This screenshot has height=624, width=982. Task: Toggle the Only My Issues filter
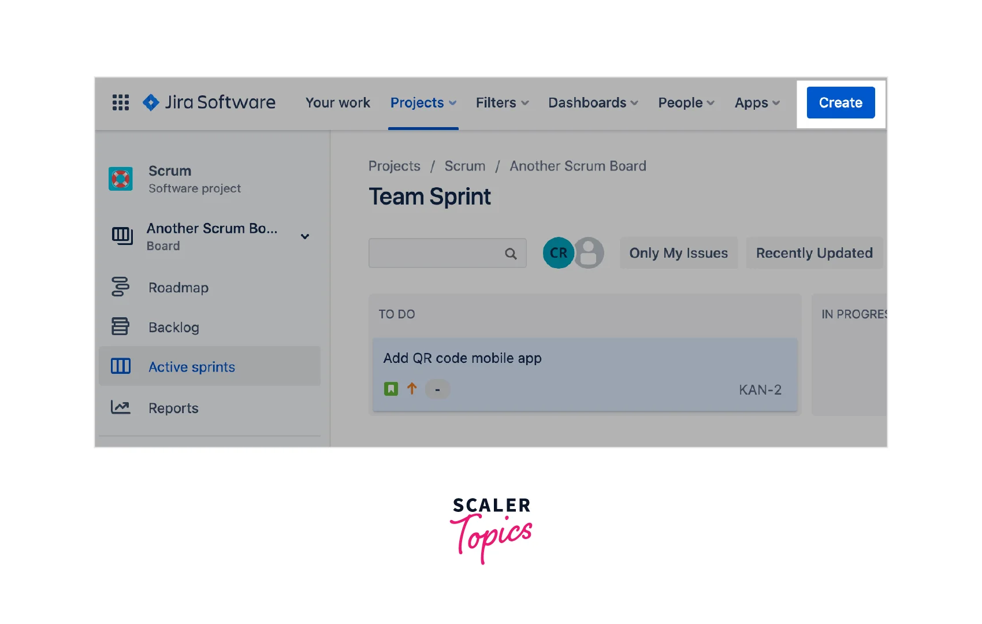click(x=678, y=253)
